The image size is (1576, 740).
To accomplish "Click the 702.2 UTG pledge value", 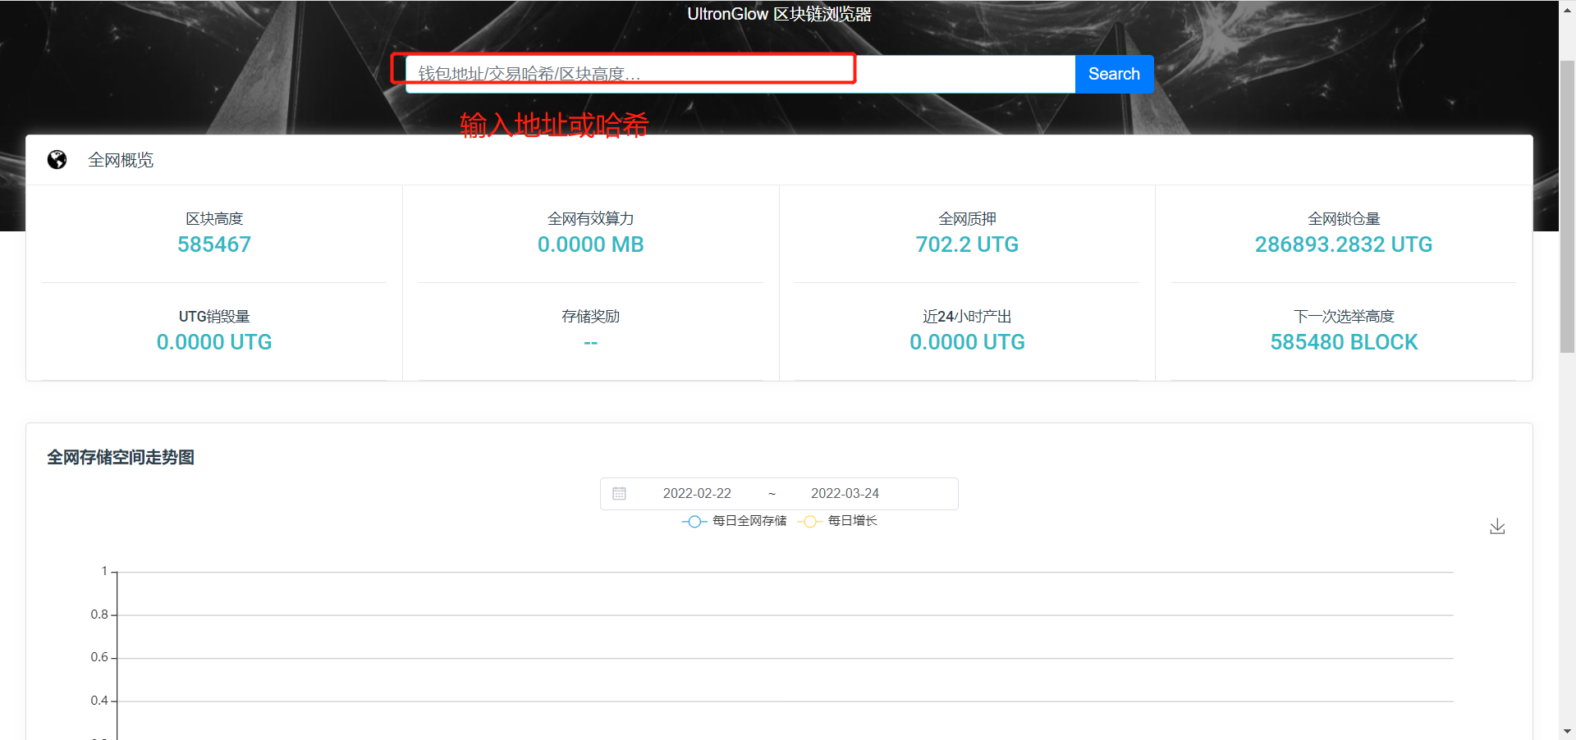I will pyautogui.click(x=967, y=244).
